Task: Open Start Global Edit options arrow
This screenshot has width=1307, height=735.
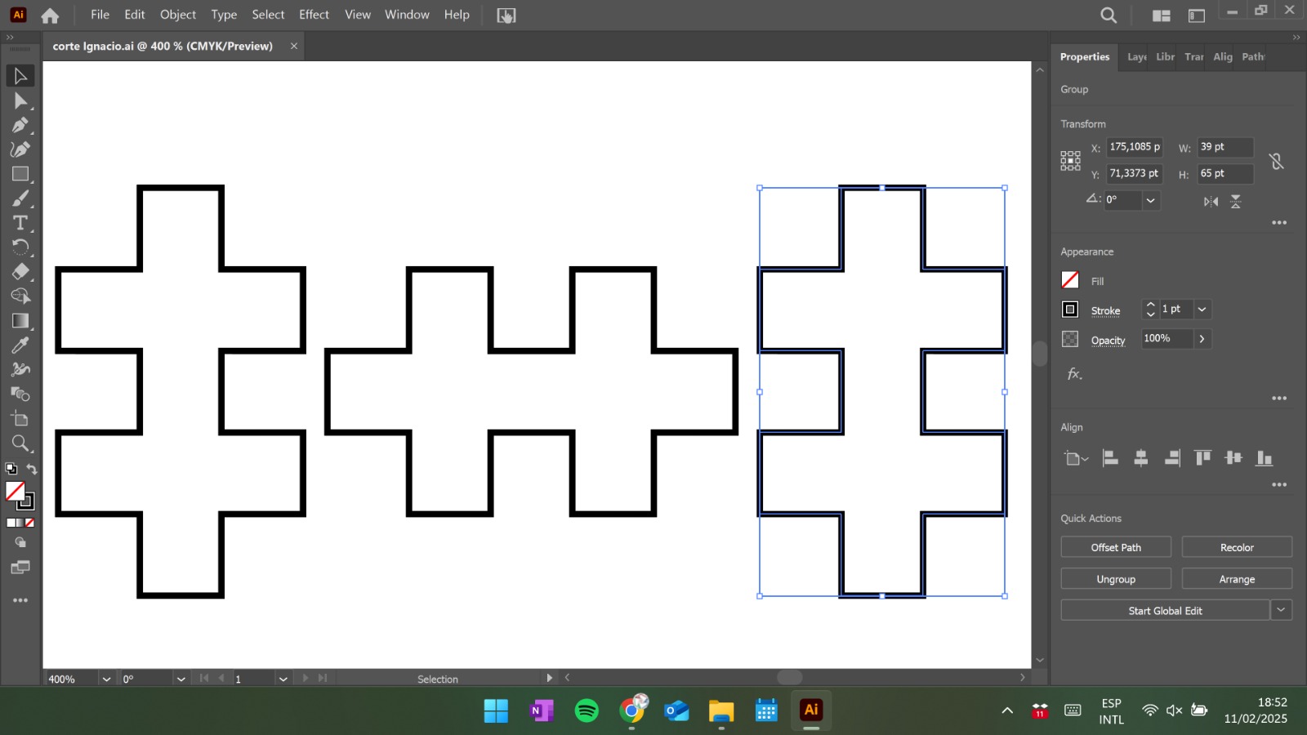Action: [1281, 610]
